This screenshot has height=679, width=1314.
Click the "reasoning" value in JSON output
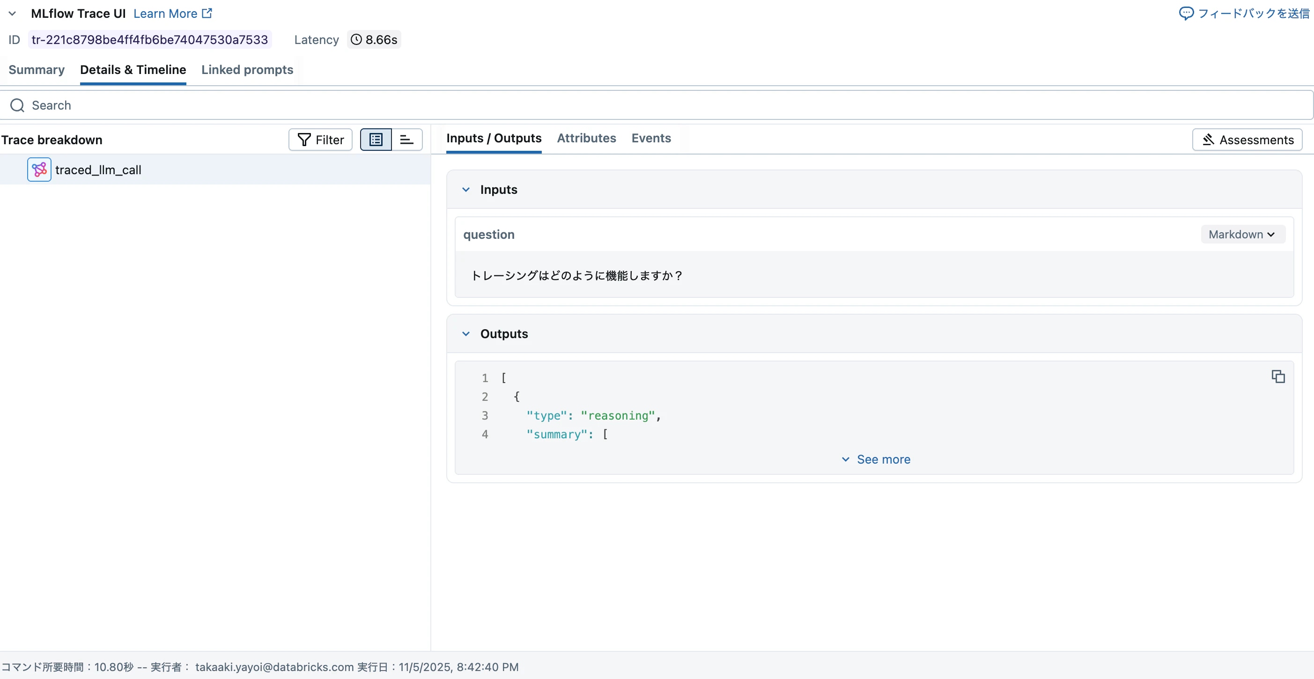point(618,416)
